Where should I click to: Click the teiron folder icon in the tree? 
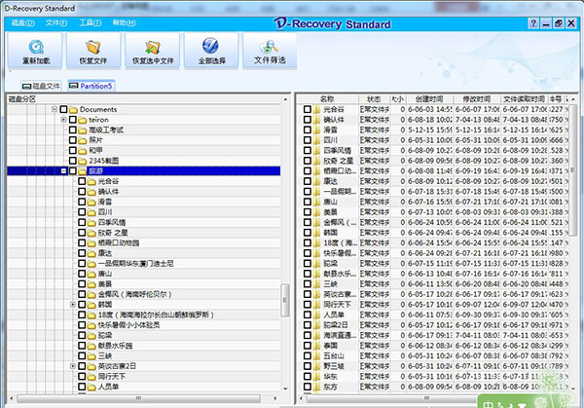point(83,120)
